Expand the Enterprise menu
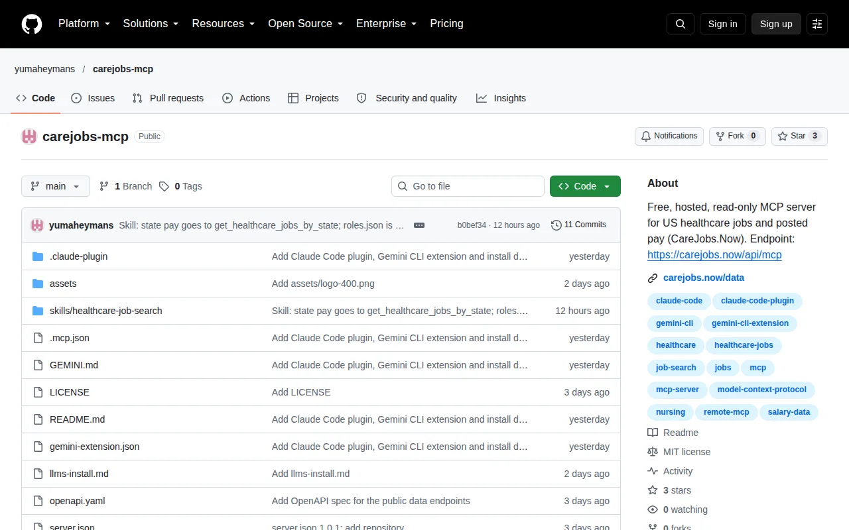The width and height of the screenshot is (849, 530). coord(386,24)
